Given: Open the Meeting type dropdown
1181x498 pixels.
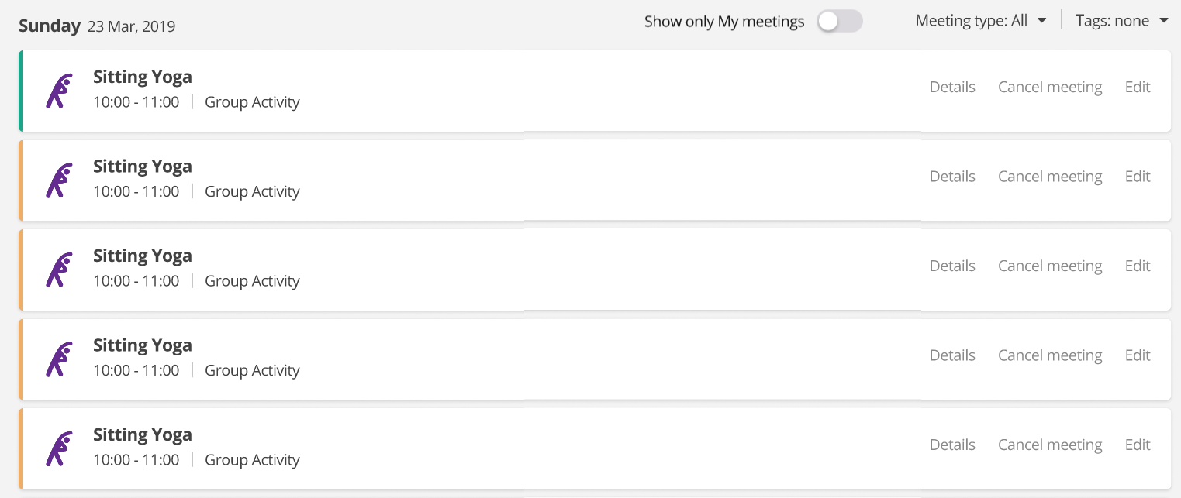Looking at the screenshot, I should tap(981, 21).
